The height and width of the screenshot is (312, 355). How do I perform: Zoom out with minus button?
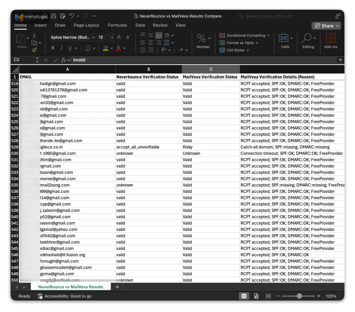278,296
